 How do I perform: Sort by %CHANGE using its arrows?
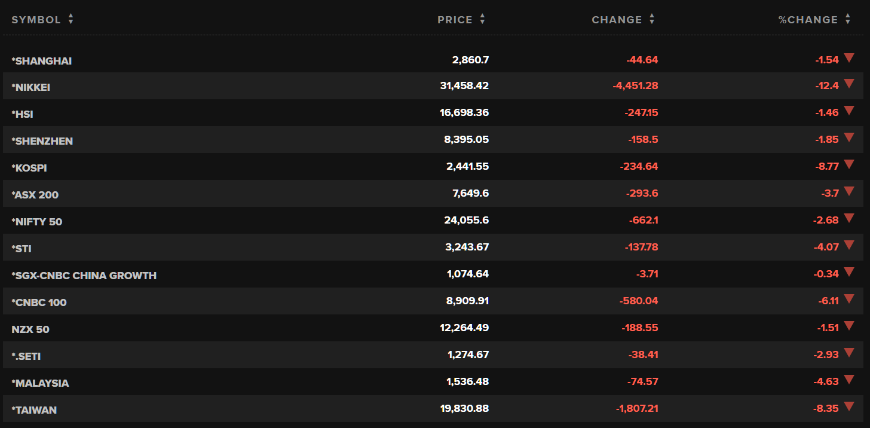[x=847, y=20]
